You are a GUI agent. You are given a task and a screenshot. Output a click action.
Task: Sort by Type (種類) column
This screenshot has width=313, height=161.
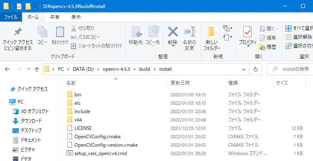pyautogui.click(x=233, y=83)
